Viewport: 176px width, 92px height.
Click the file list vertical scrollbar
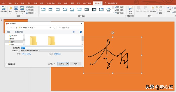(x=83, y=39)
